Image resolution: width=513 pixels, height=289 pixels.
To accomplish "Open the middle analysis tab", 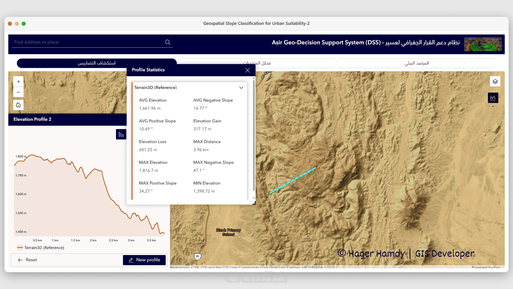I will 257,63.
